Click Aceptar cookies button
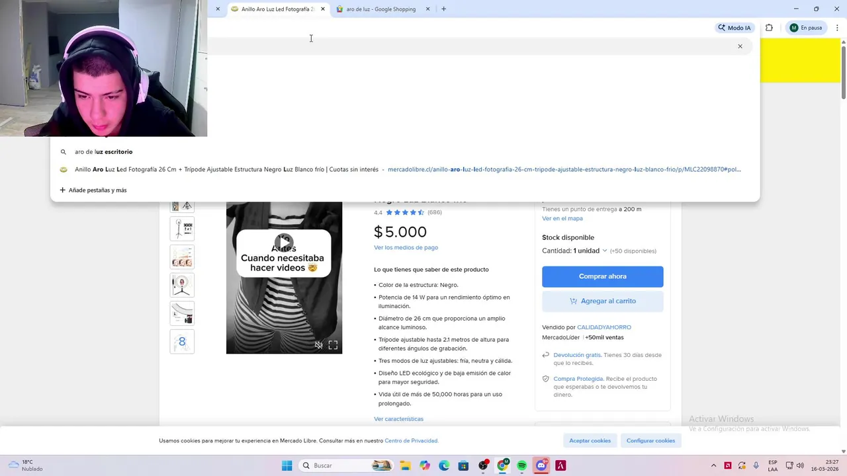The height and width of the screenshot is (476, 847). 590,440
